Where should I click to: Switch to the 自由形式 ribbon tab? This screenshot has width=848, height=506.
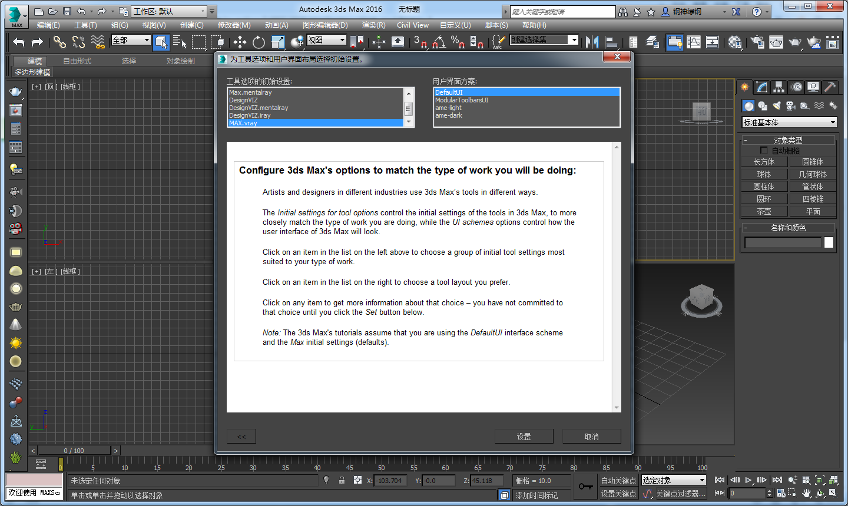pos(77,61)
